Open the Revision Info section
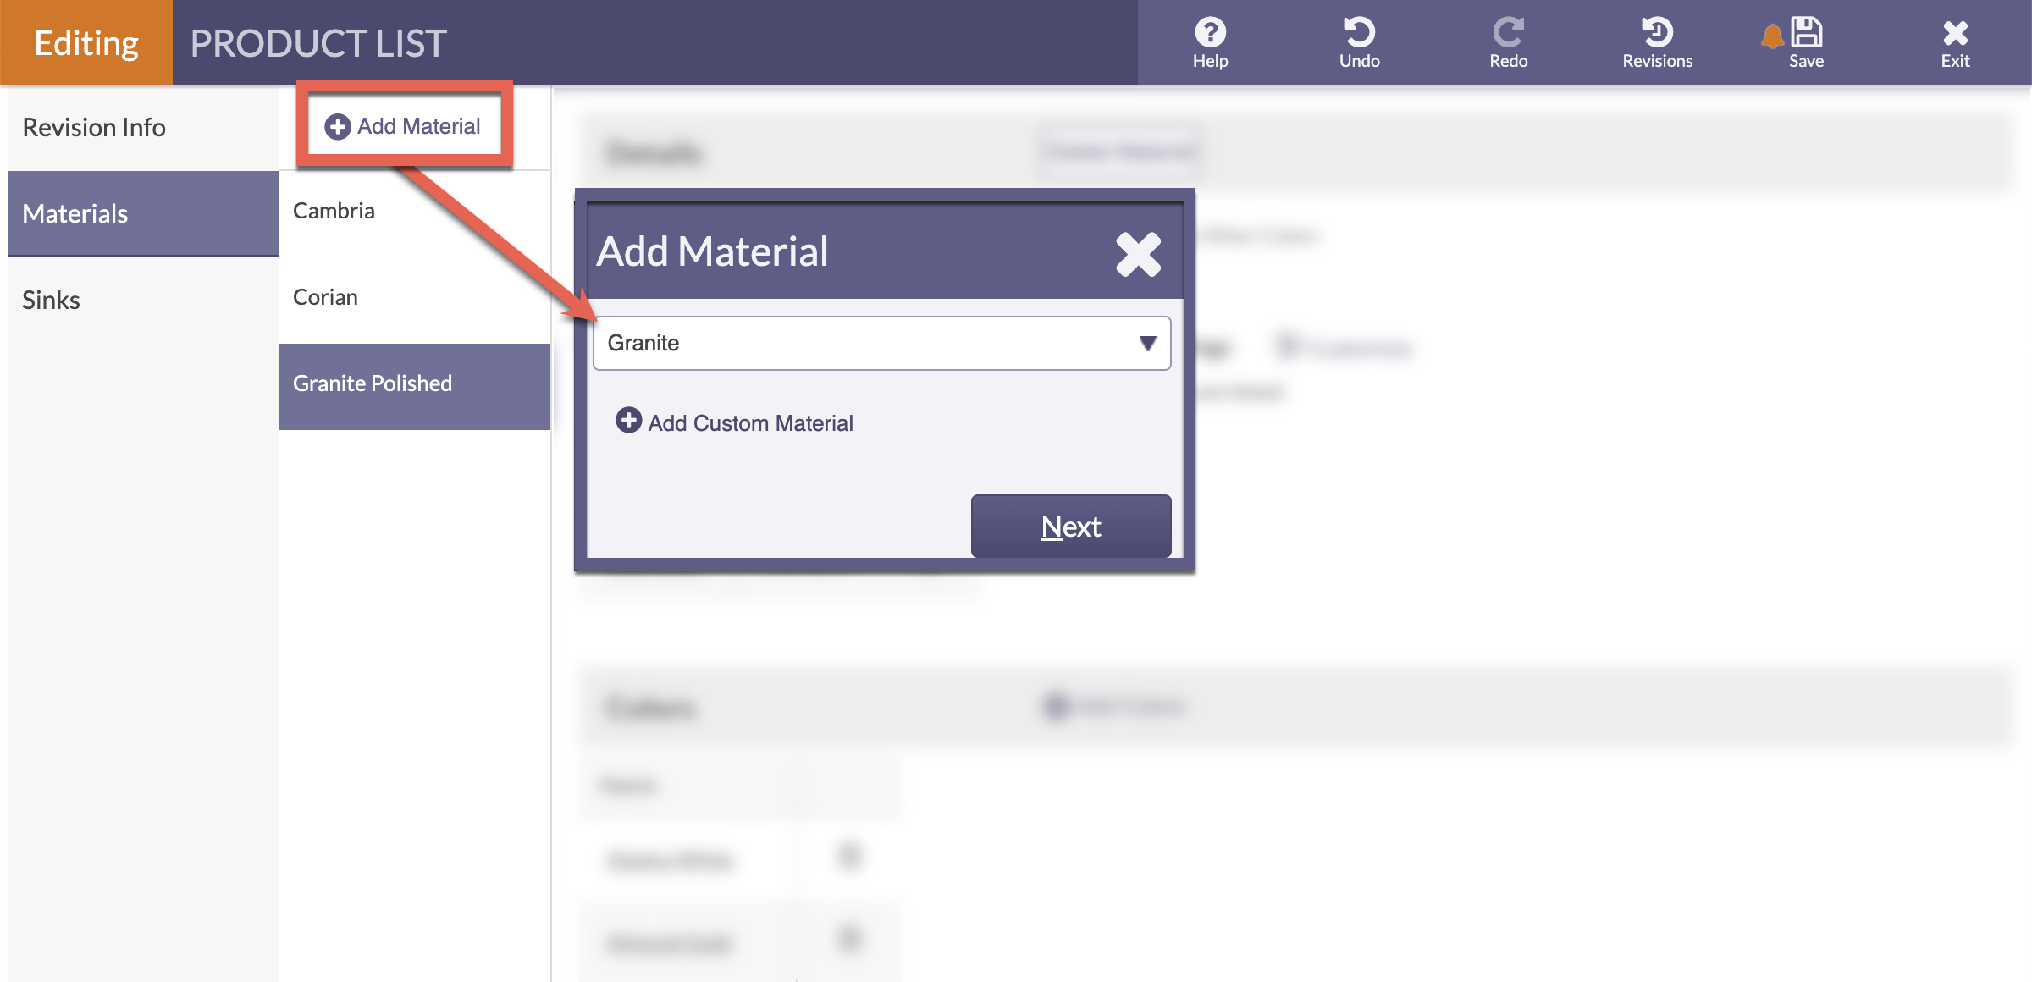Viewport: 2032px width, 982px height. pyautogui.click(x=93, y=127)
